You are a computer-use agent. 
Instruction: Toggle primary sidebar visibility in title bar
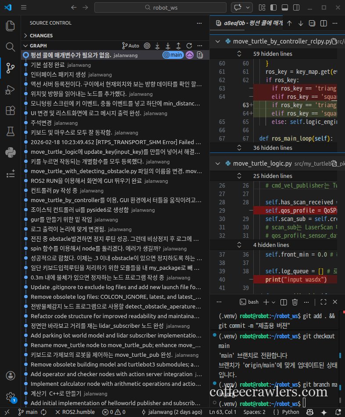273,7
